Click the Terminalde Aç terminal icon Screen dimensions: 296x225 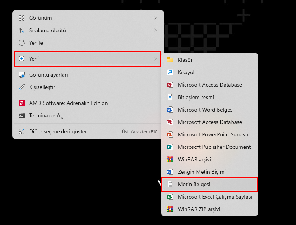[22, 115]
